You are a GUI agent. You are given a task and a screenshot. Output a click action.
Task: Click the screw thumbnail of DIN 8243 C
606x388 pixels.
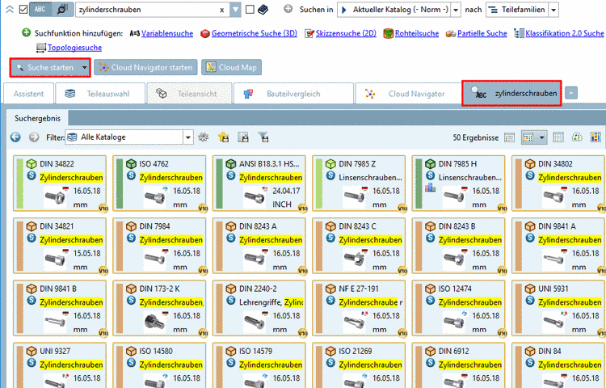(x=355, y=259)
